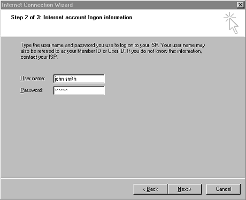
Task: Go to the Next wizard step
Action: 184,189
